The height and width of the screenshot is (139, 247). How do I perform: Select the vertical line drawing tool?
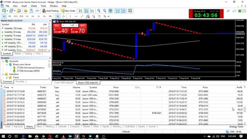pos(70,16)
